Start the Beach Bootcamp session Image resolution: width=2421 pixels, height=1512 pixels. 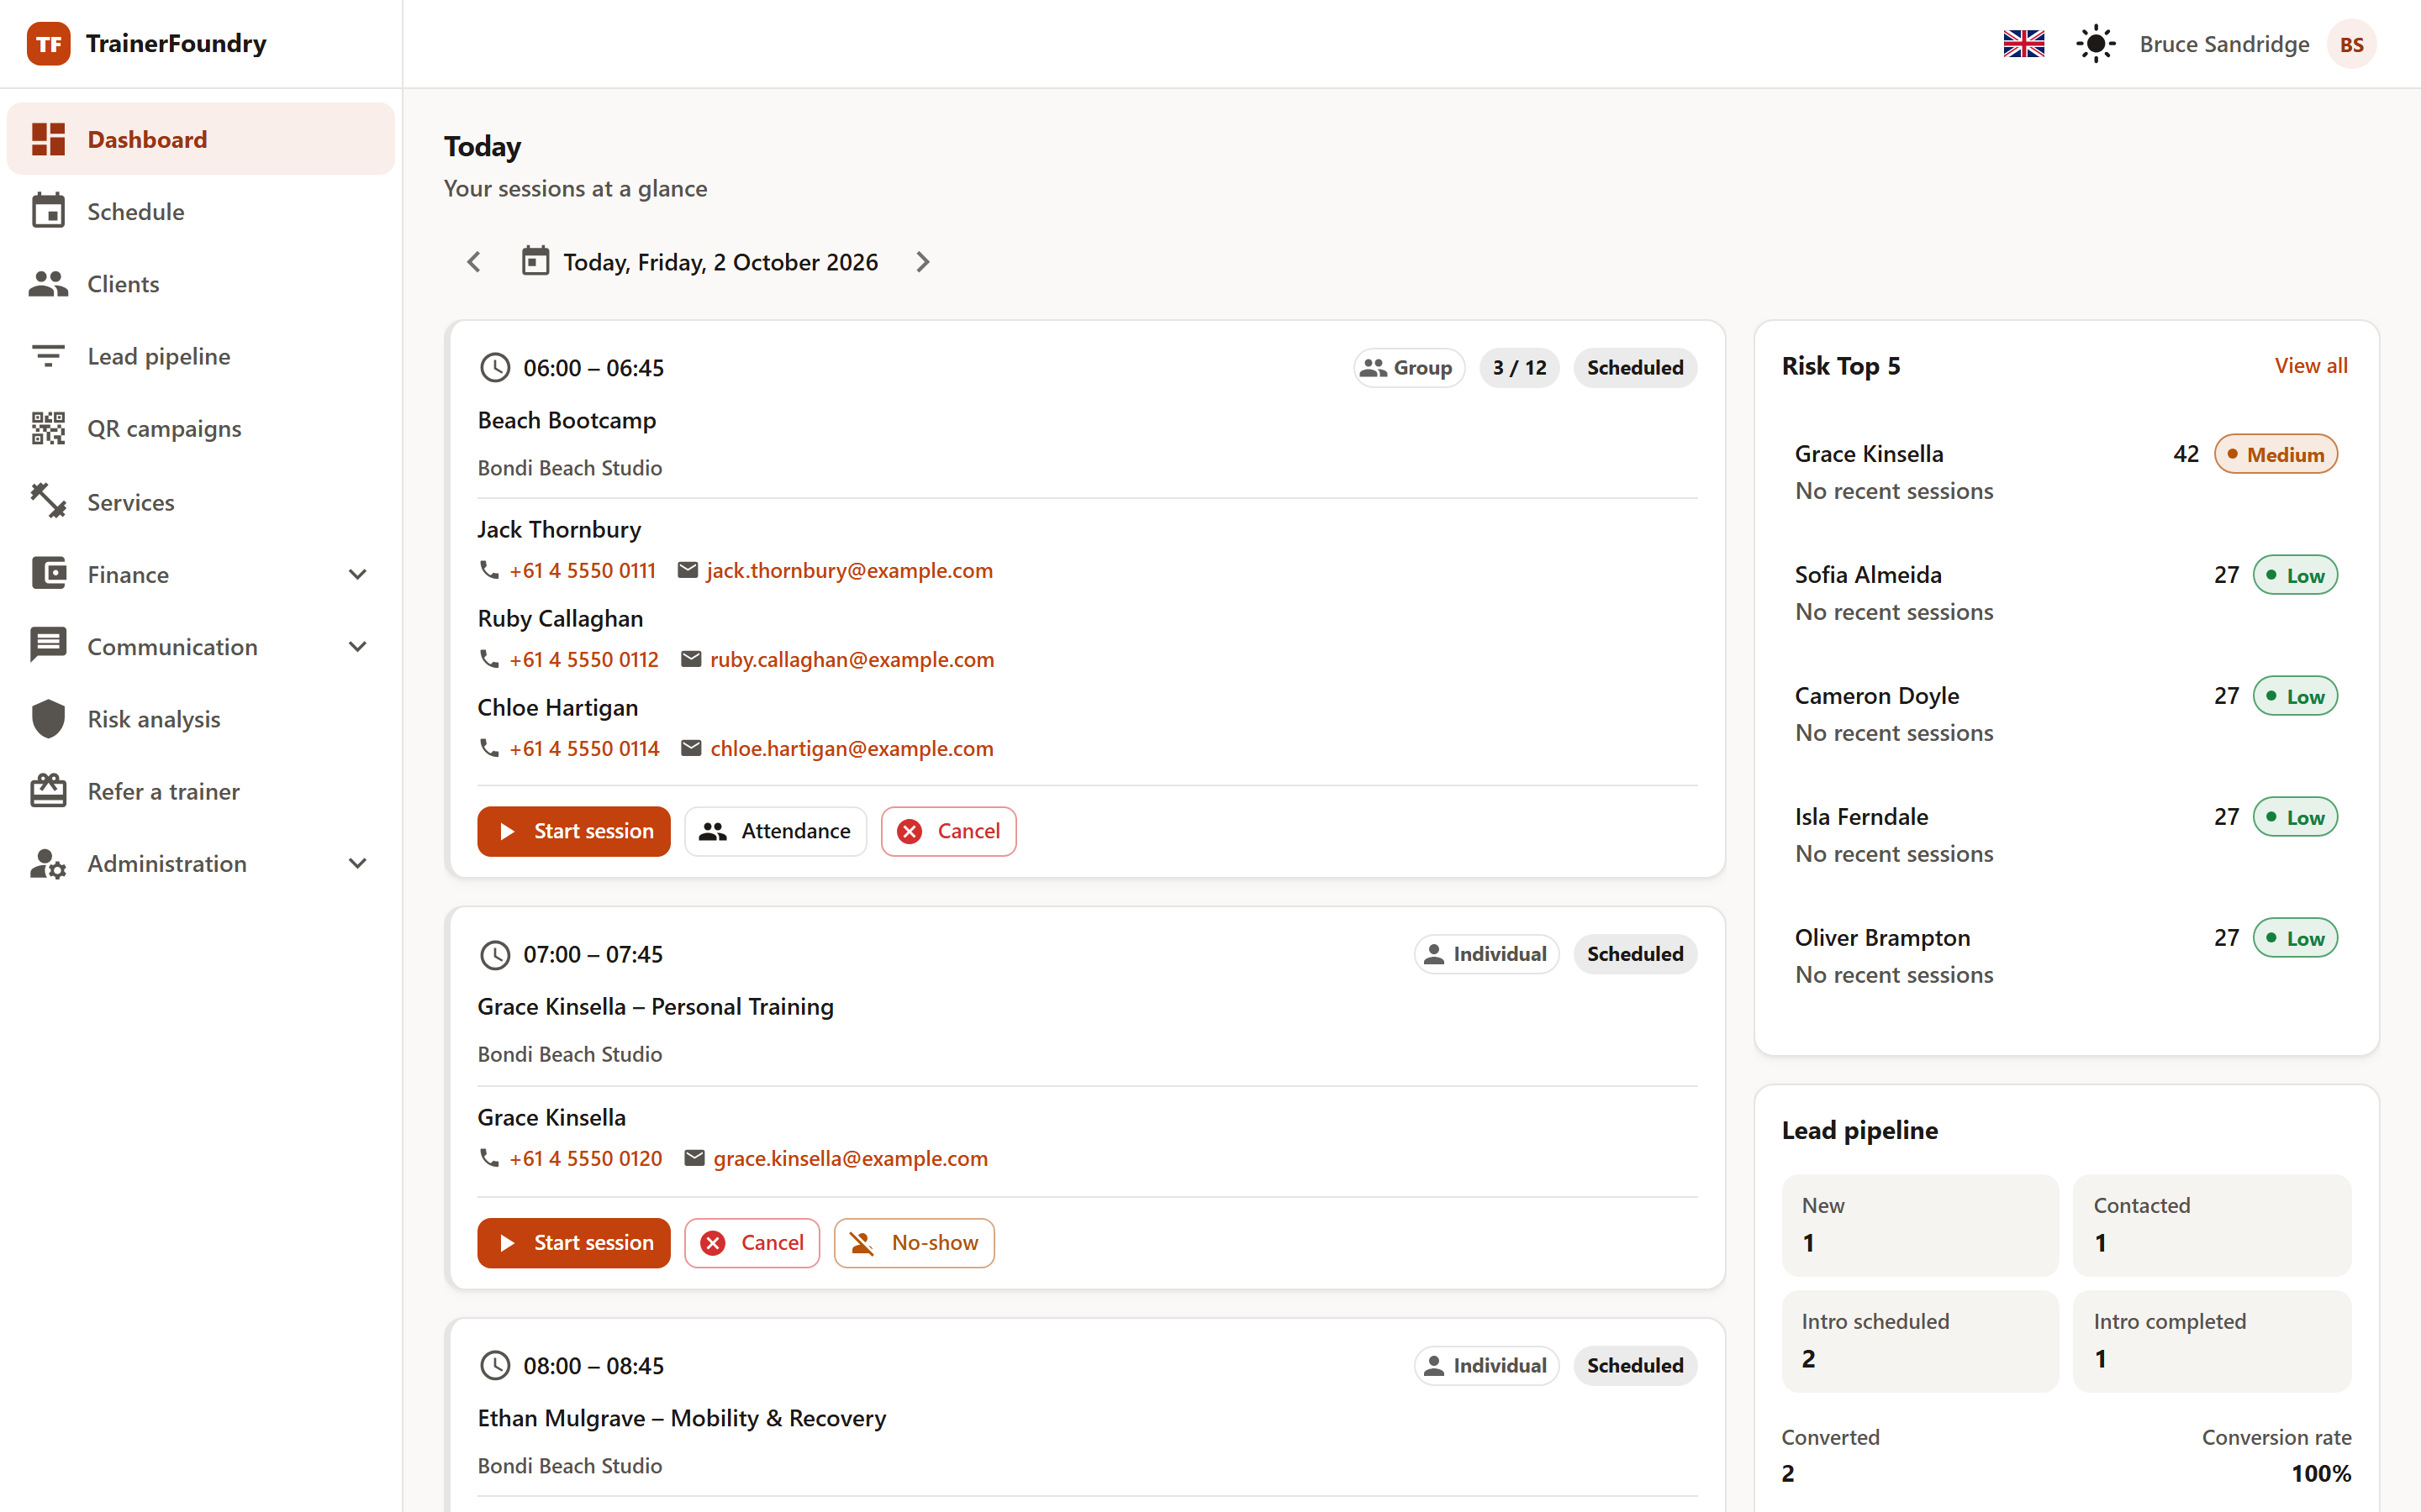tap(573, 831)
